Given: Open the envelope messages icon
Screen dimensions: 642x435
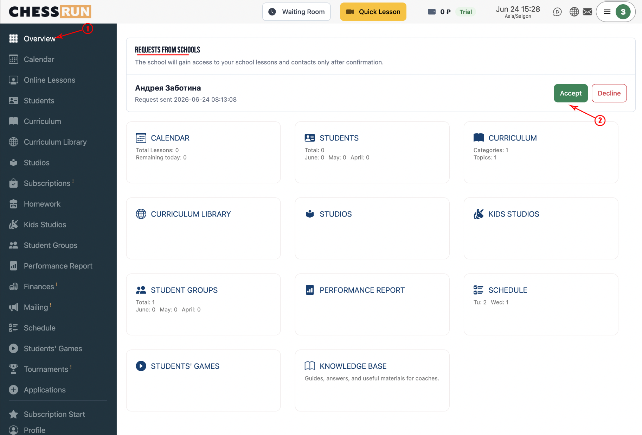Looking at the screenshot, I should coord(588,12).
